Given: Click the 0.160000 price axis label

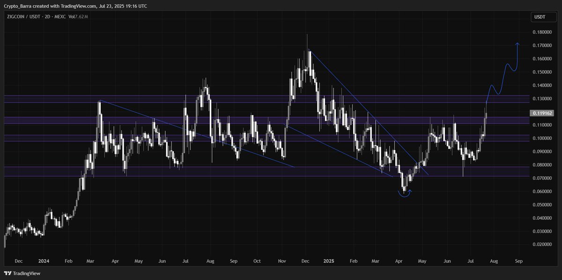Looking at the screenshot, I should point(542,59).
